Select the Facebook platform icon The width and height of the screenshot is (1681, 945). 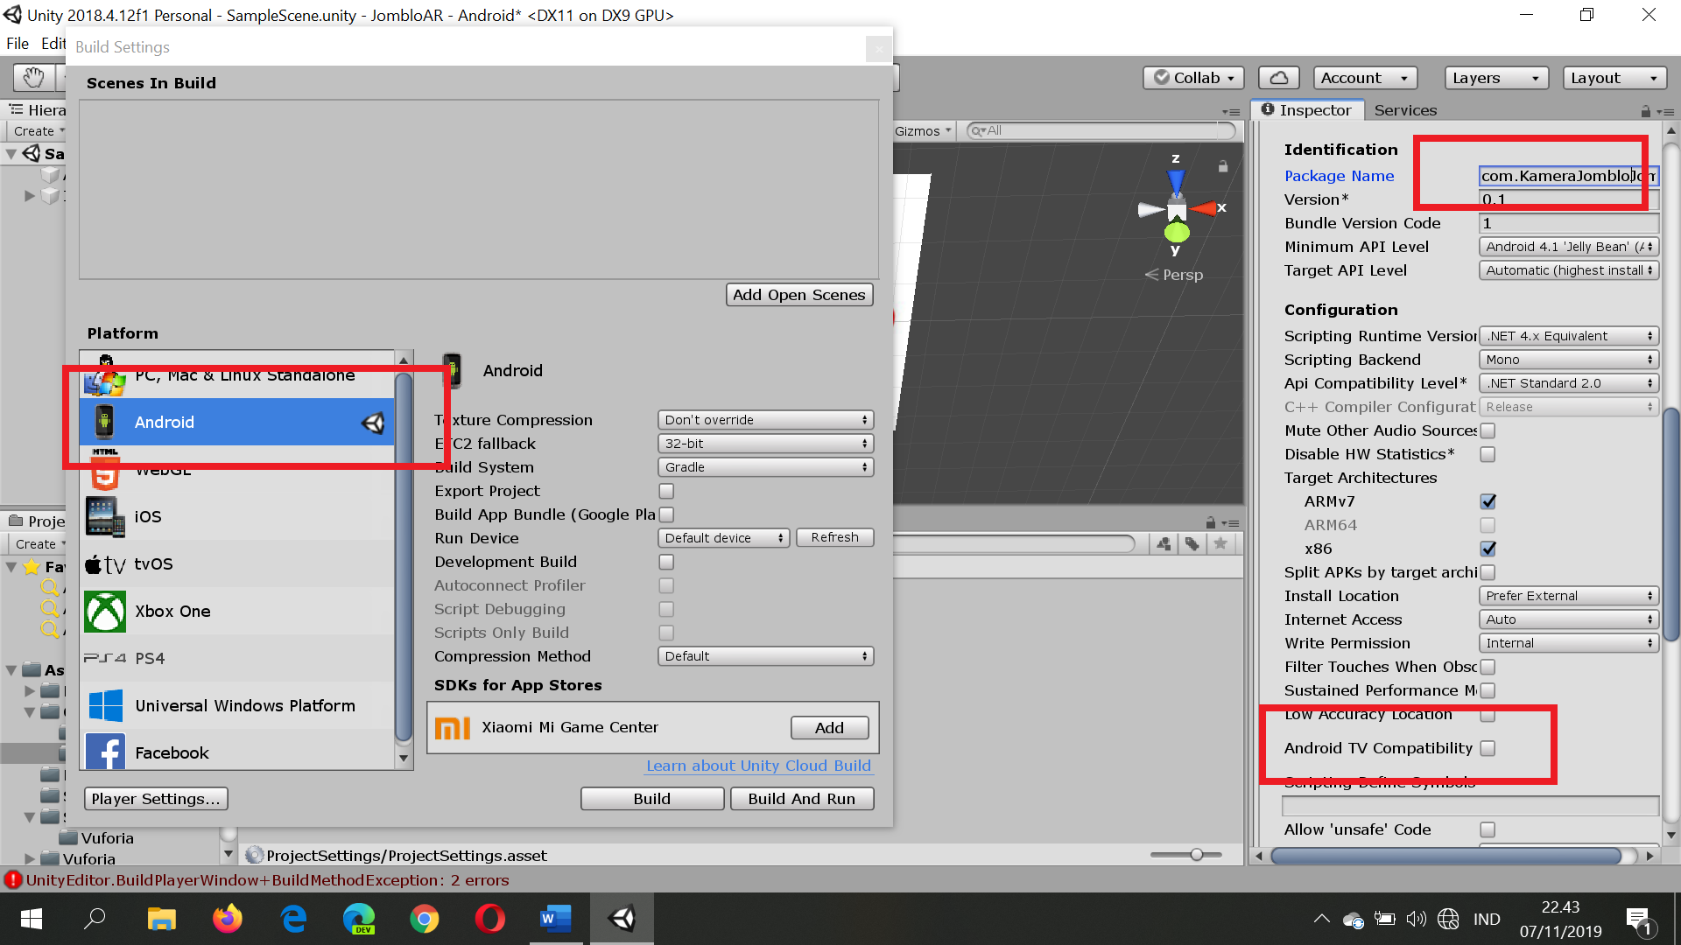tap(105, 752)
